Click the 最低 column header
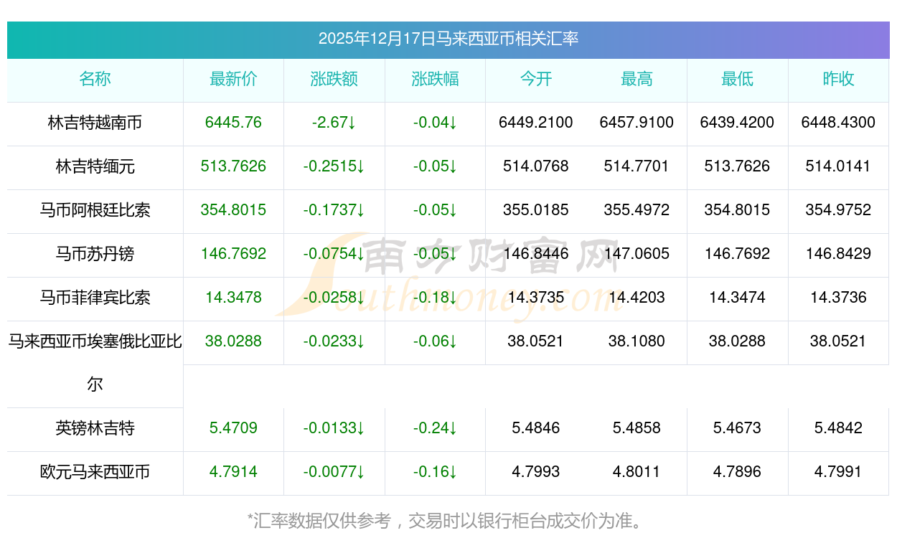 [737, 79]
